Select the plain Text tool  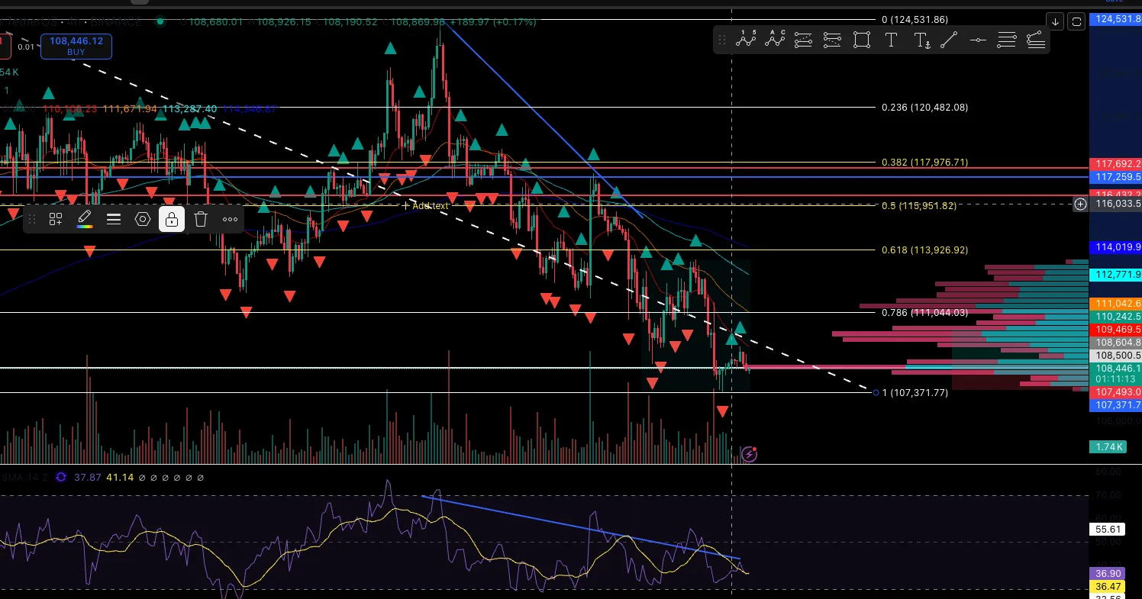click(x=891, y=40)
